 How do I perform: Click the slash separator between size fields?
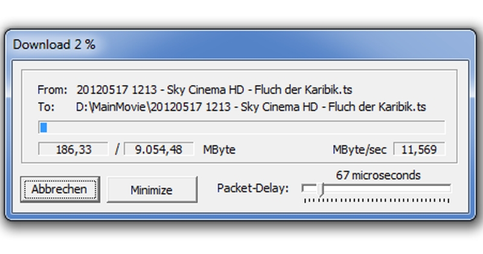117,149
